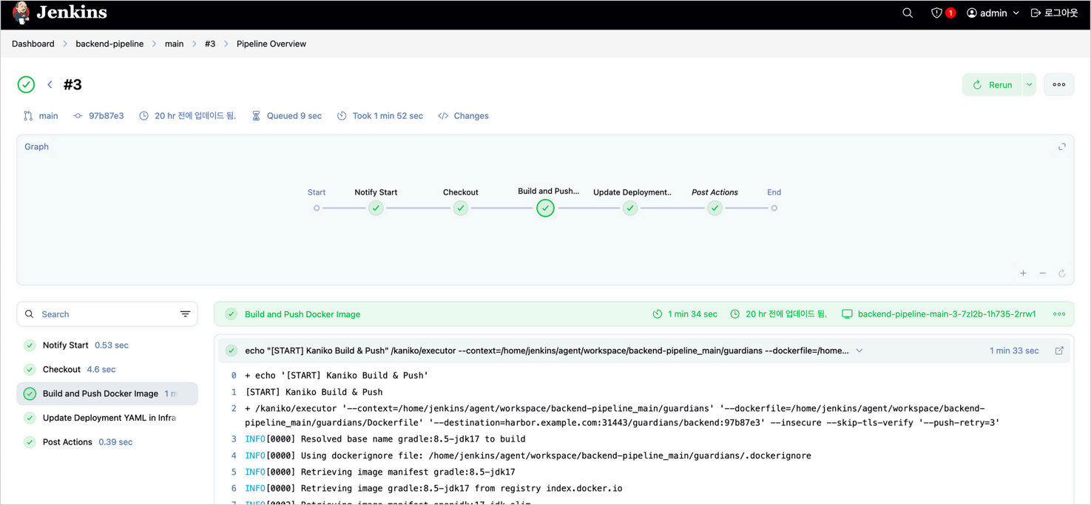Select the Notify Start stage in list
Image resolution: width=1091 pixels, height=505 pixels.
point(107,345)
